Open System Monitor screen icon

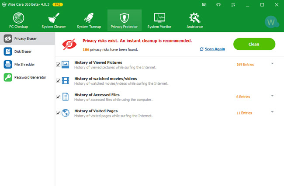tap(159, 18)
